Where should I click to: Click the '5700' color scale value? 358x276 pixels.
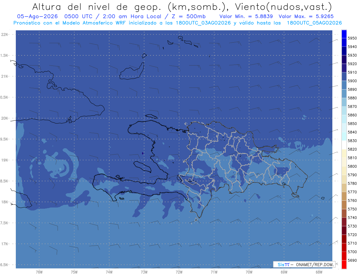[352, 252]
